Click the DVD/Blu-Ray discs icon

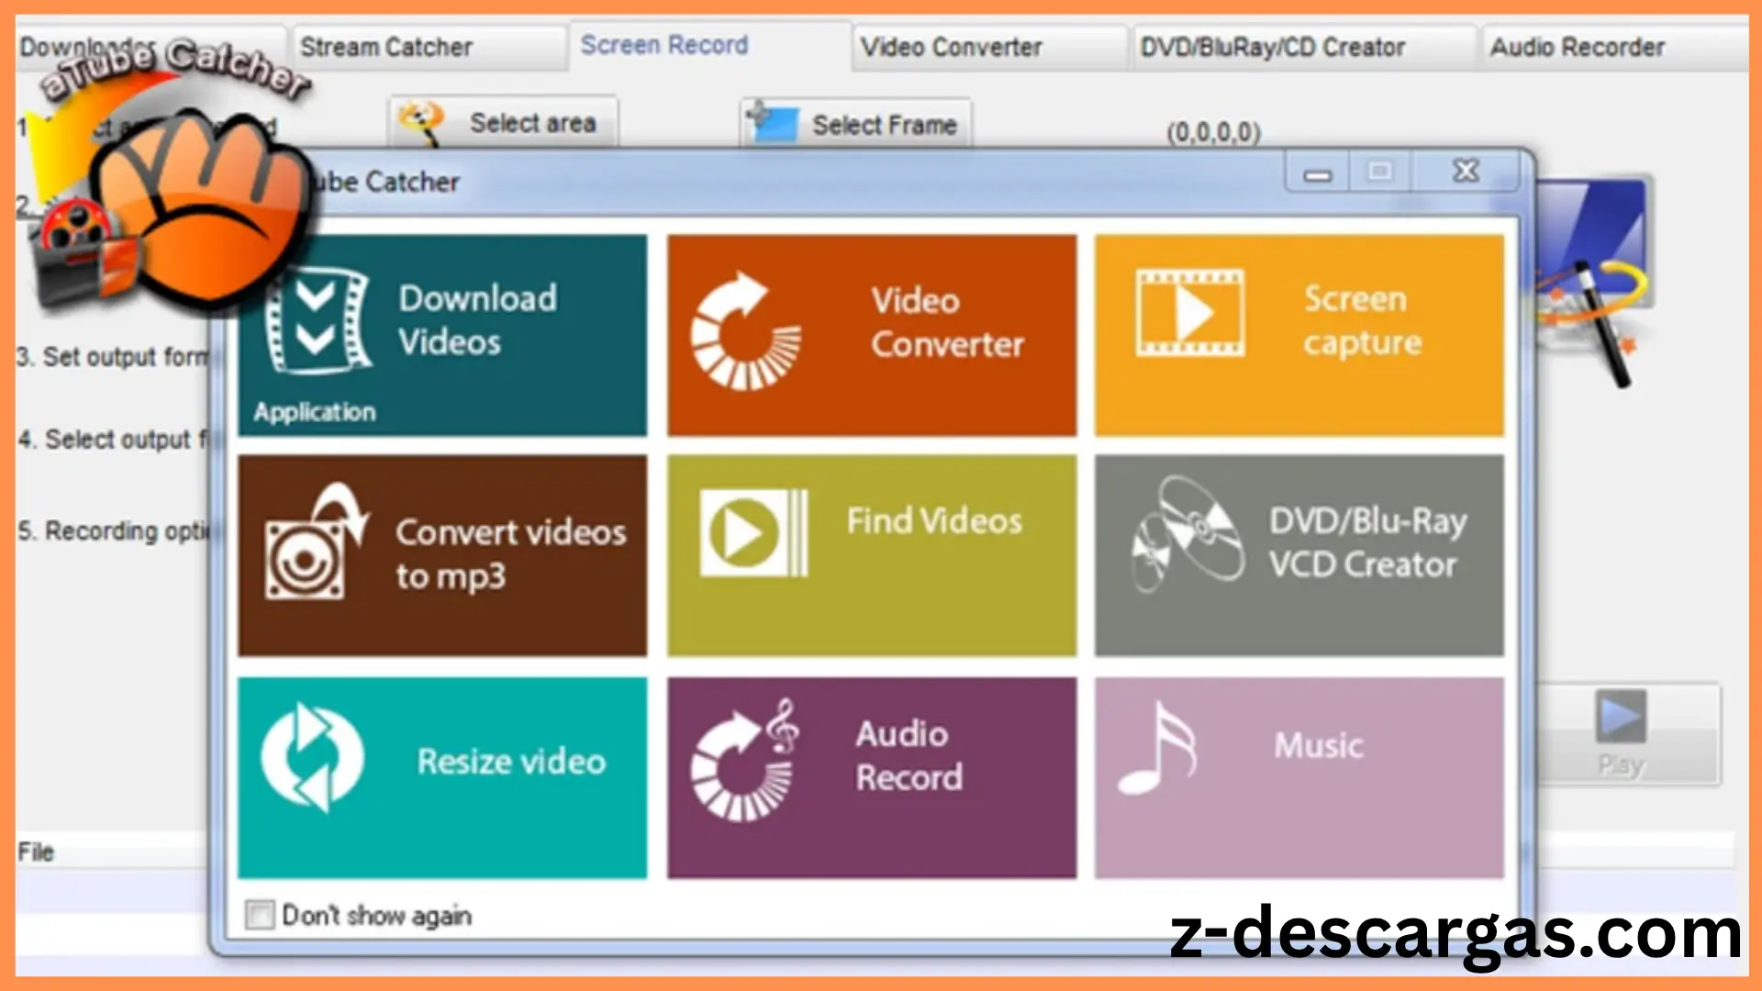1188,533
